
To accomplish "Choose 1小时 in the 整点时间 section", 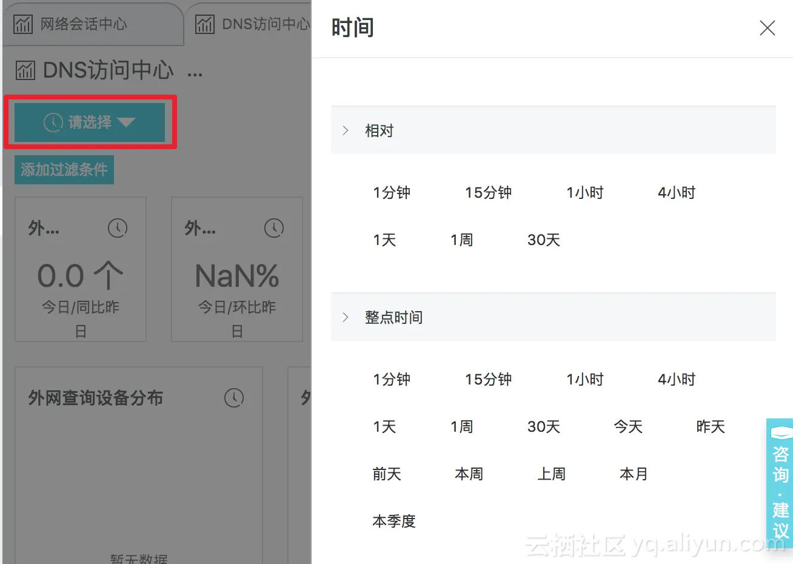I will click(x=585, y=380).
